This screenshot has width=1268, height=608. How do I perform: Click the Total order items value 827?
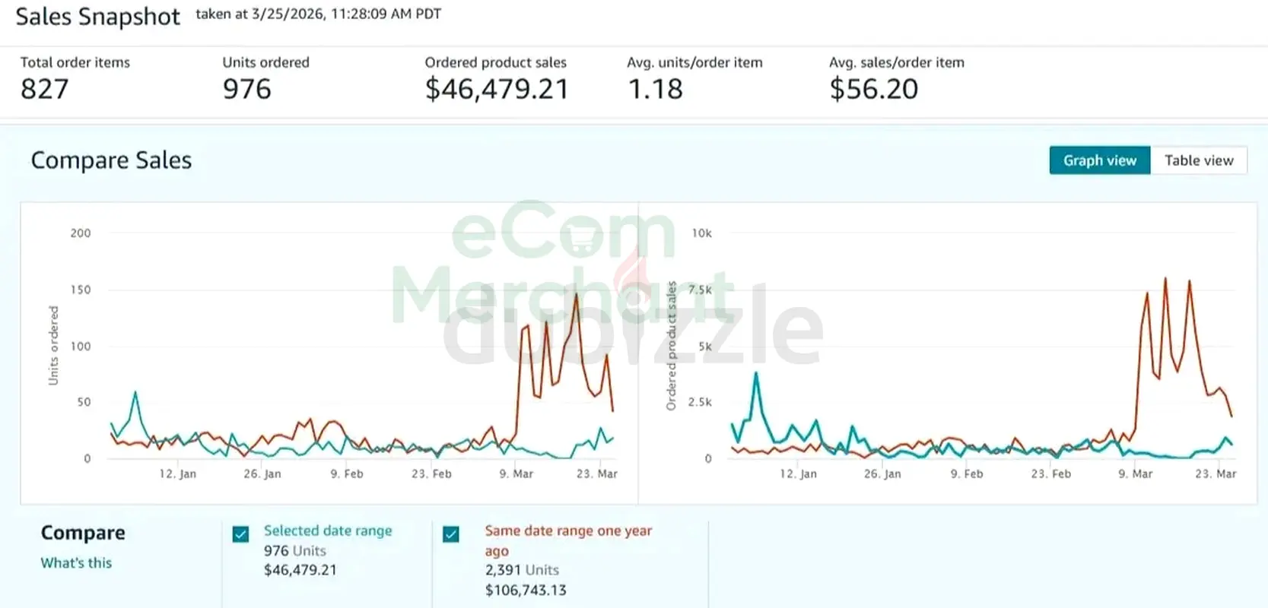click(45, 90)
